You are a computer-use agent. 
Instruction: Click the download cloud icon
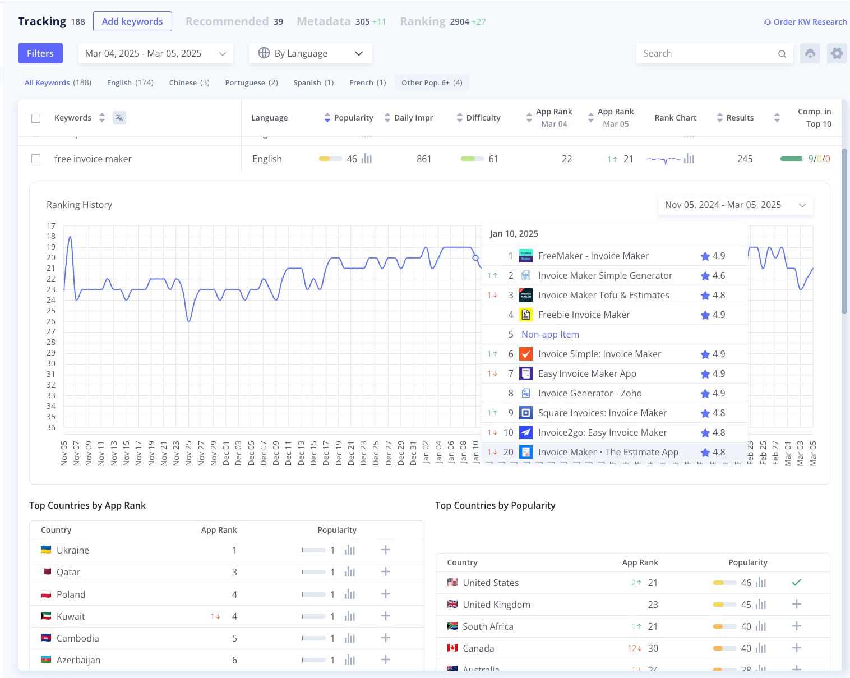(x=810, y=53)
